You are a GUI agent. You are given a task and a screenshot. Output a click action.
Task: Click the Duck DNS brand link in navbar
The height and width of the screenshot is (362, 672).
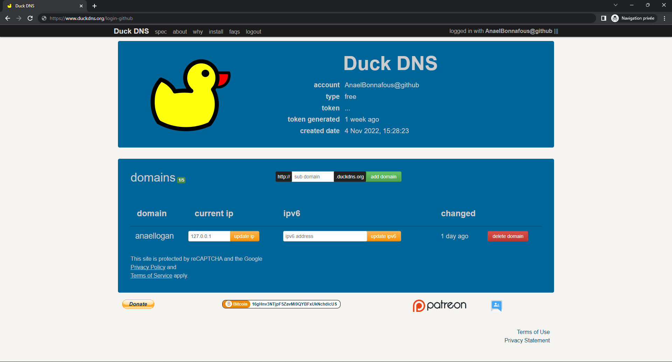(x=131, y=31)
